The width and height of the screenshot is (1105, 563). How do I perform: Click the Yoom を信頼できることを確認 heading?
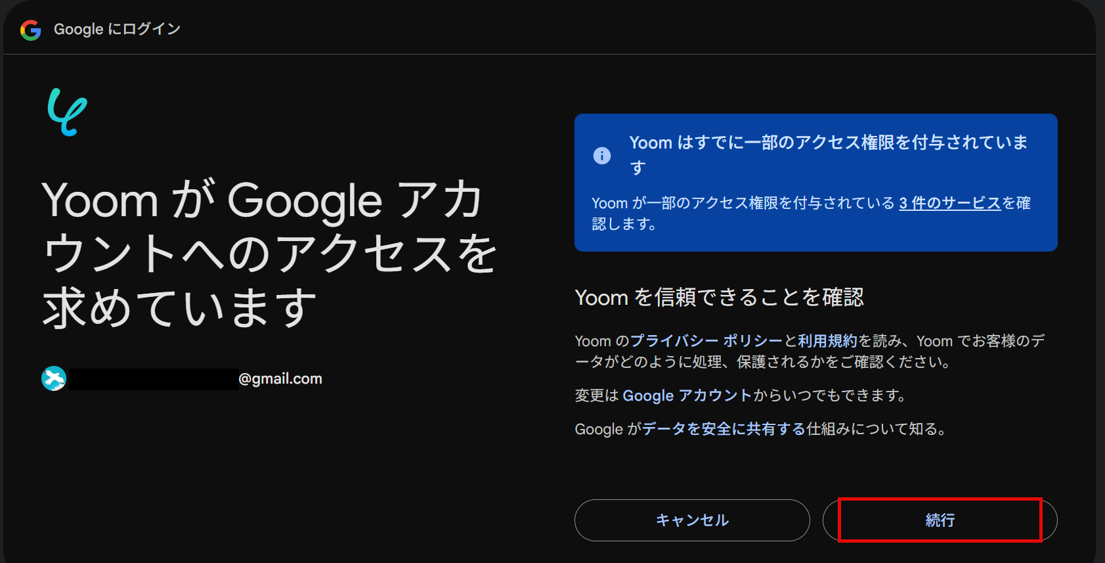720,298
